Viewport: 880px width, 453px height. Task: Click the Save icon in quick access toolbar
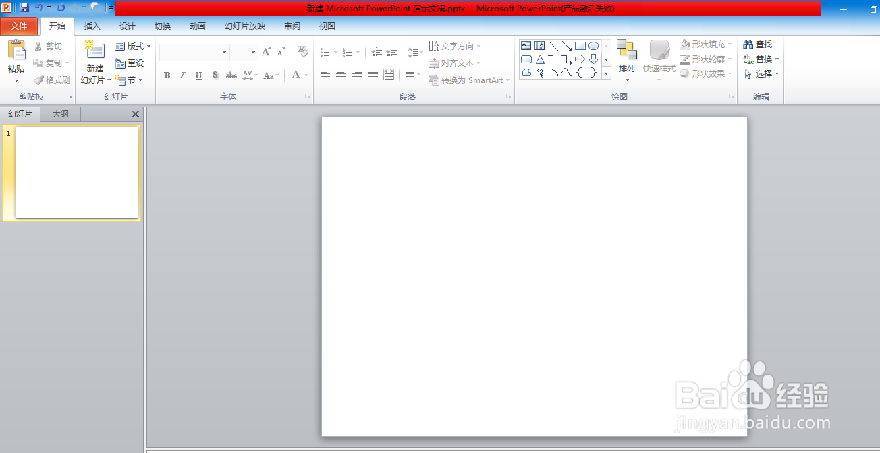click(x=24, y=7)
